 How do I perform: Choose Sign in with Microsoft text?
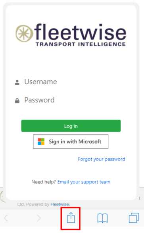pos(75,142)
